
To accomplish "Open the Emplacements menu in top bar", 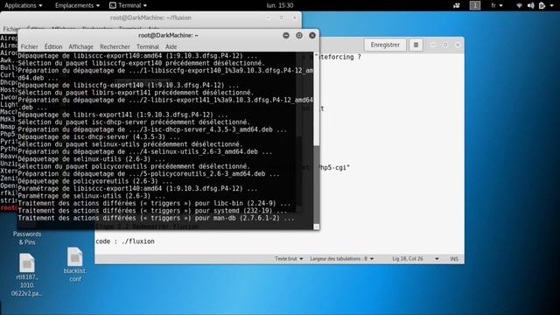I will tap(77, 5).
